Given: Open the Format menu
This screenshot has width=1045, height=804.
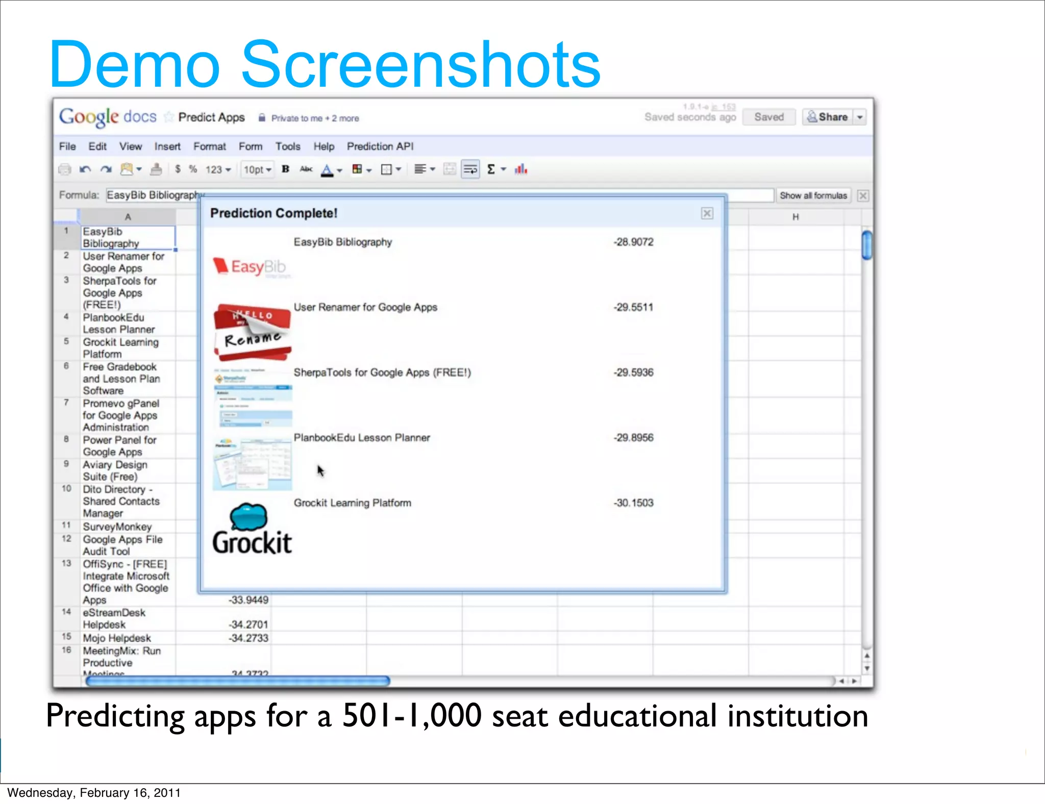Looking at the screenshot, I should [x=210, y=146].
